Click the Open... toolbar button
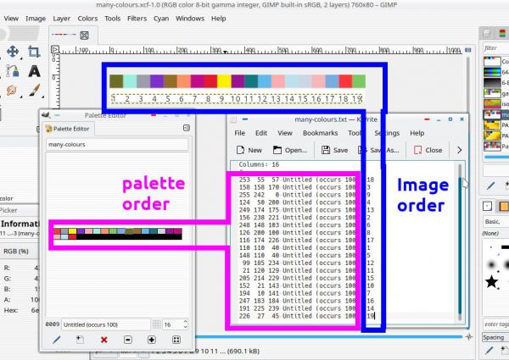 (290, 150)
